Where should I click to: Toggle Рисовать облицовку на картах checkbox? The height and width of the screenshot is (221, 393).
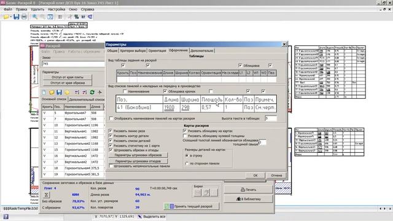pyautogui.click(x=185, y=131)
